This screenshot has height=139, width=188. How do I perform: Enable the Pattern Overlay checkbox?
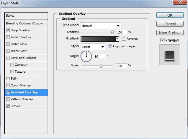(x=8, y=99)
